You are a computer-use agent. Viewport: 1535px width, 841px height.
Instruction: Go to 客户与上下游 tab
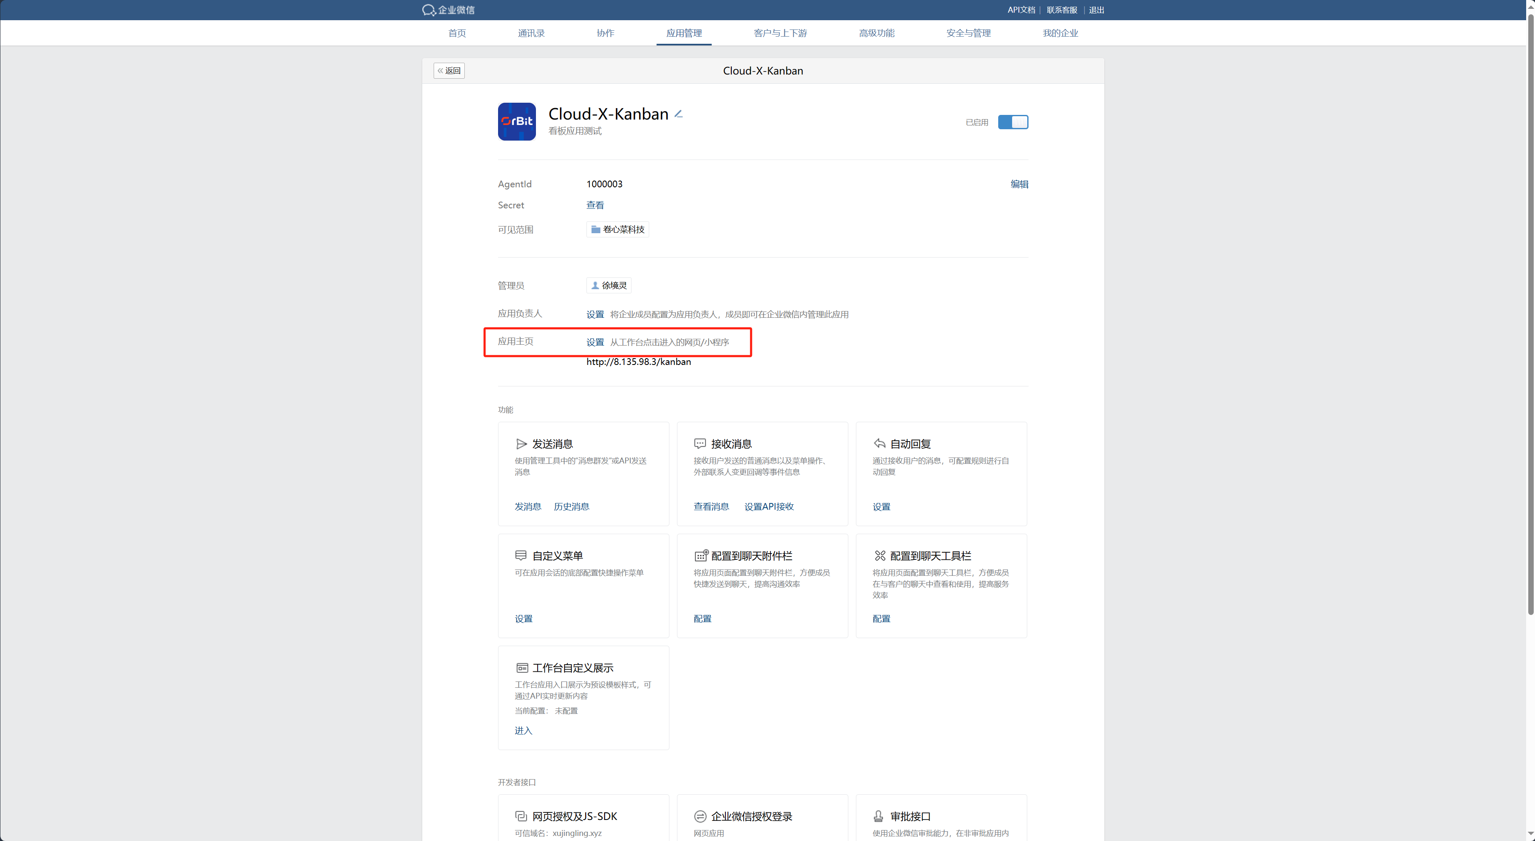[x=780, y=33]
